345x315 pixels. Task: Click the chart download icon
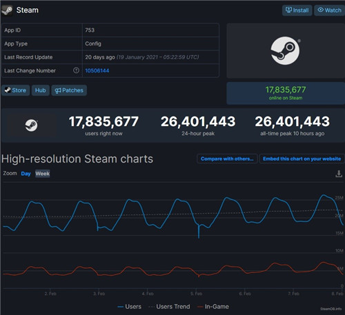(339, 174)
